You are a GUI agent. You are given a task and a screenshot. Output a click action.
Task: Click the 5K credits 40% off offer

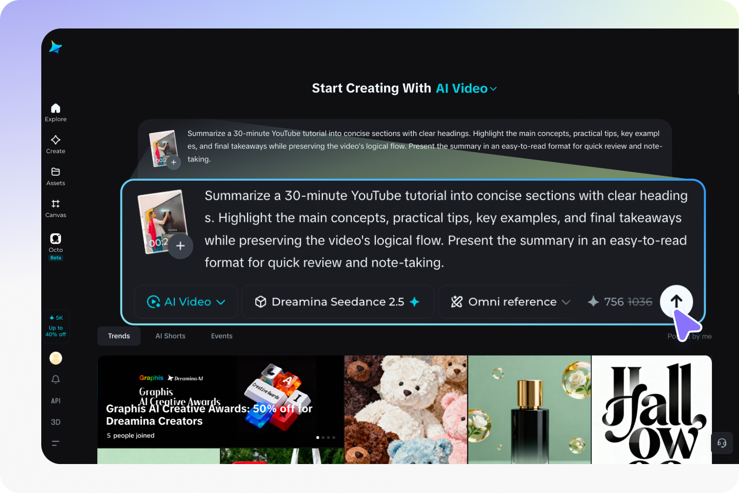[x=56, y=326]
